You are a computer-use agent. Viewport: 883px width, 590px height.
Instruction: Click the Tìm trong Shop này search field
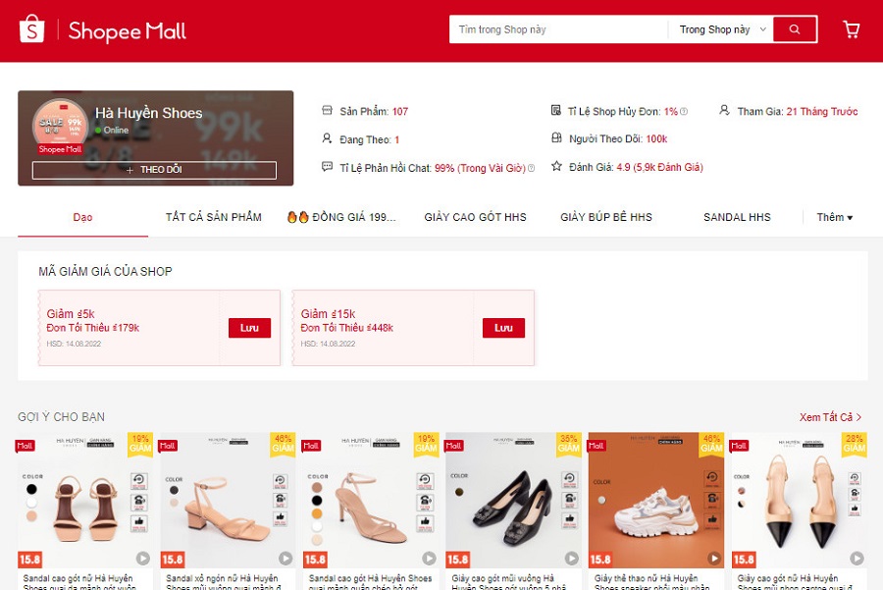pos(558,29)
